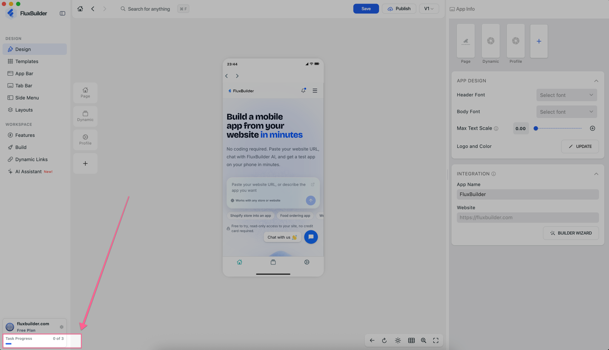Open Layouts in the sidebar
This screenshot has height=350, width=609.
(35, 110)
